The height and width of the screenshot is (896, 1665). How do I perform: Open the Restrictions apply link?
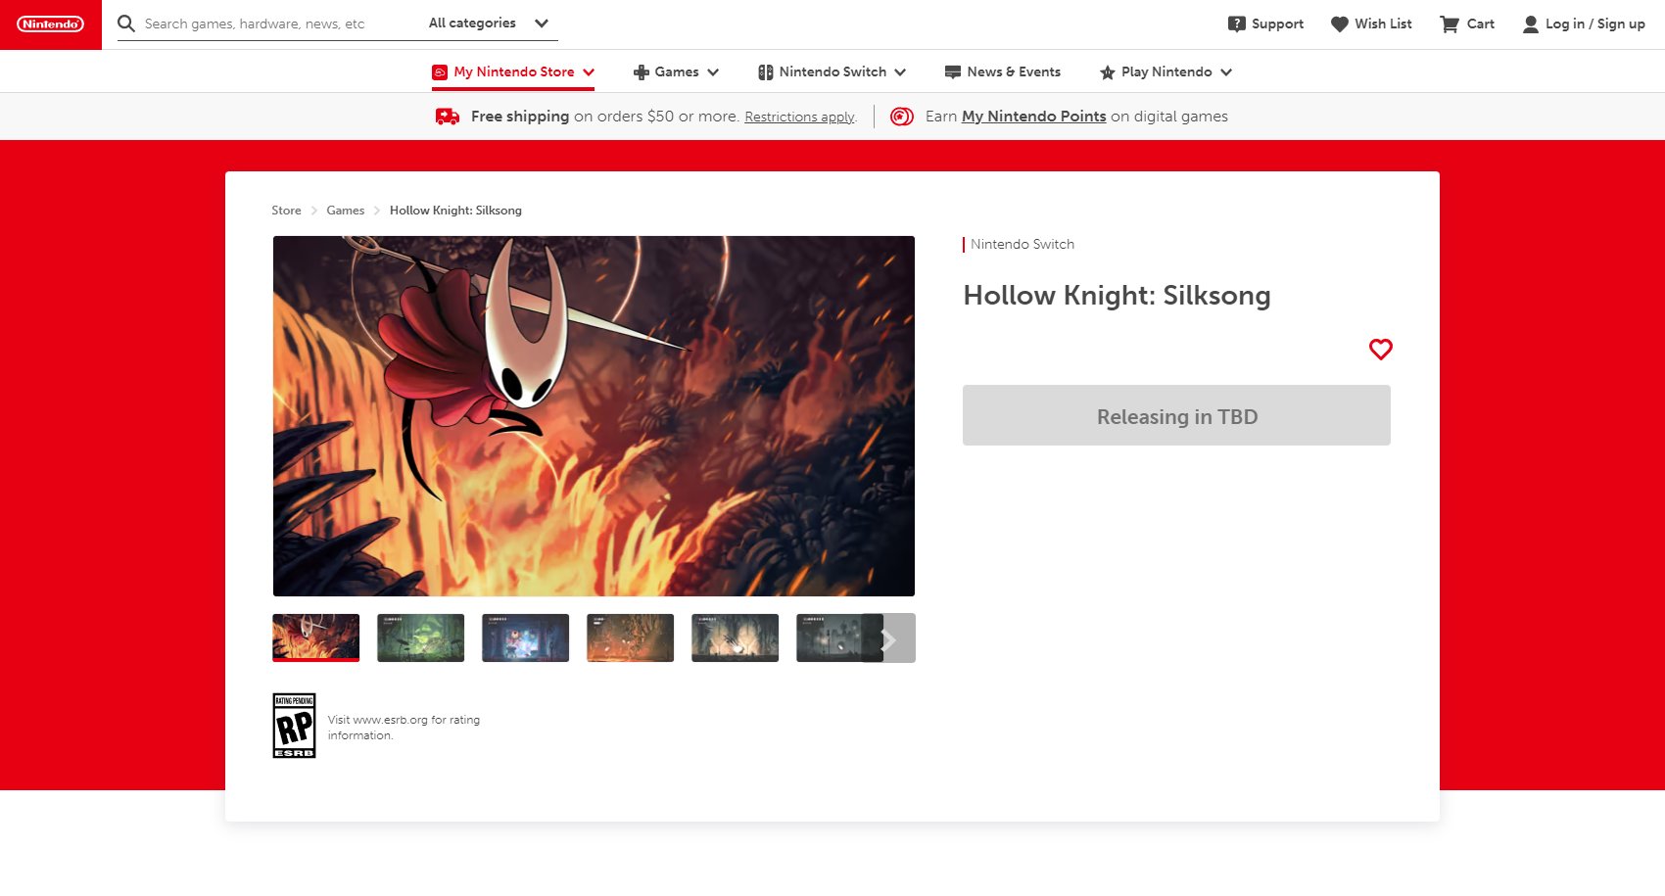point(800,117)
